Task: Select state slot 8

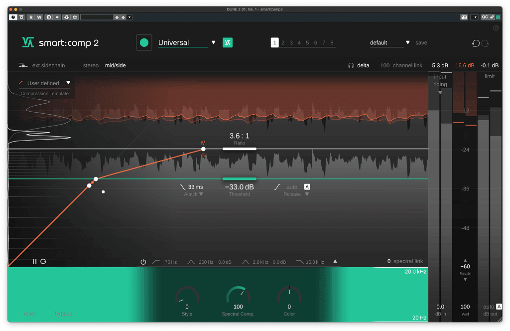Action: coord(332,43)
